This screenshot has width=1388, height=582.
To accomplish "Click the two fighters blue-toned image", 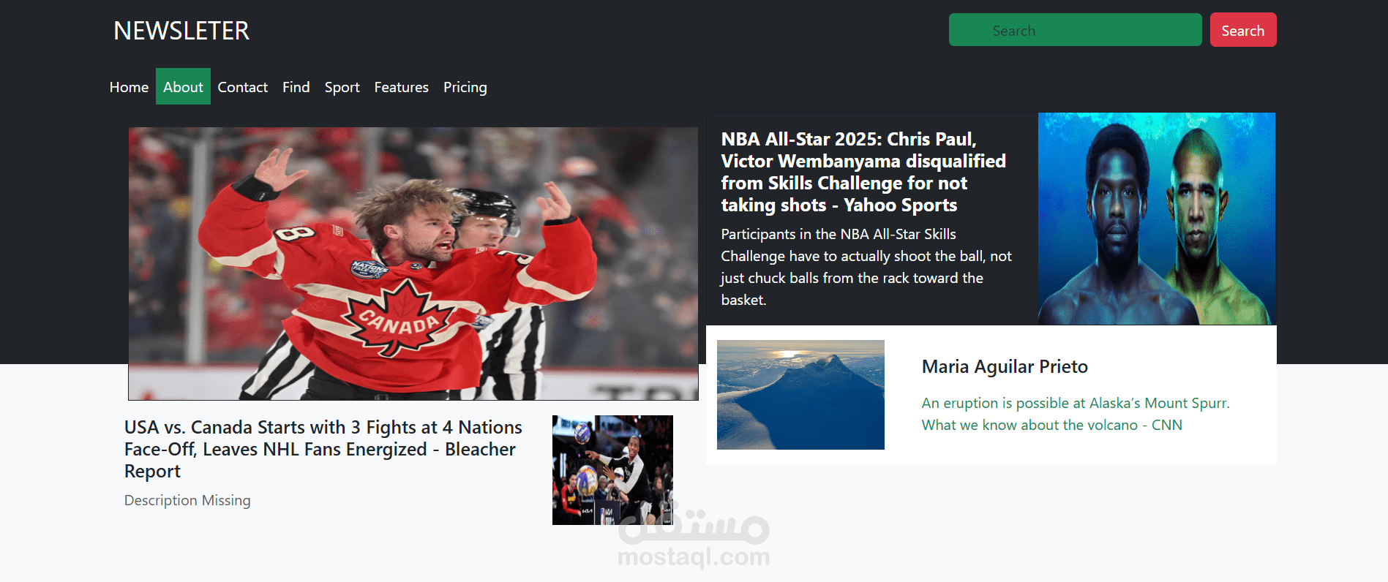I will point(1157,219).
